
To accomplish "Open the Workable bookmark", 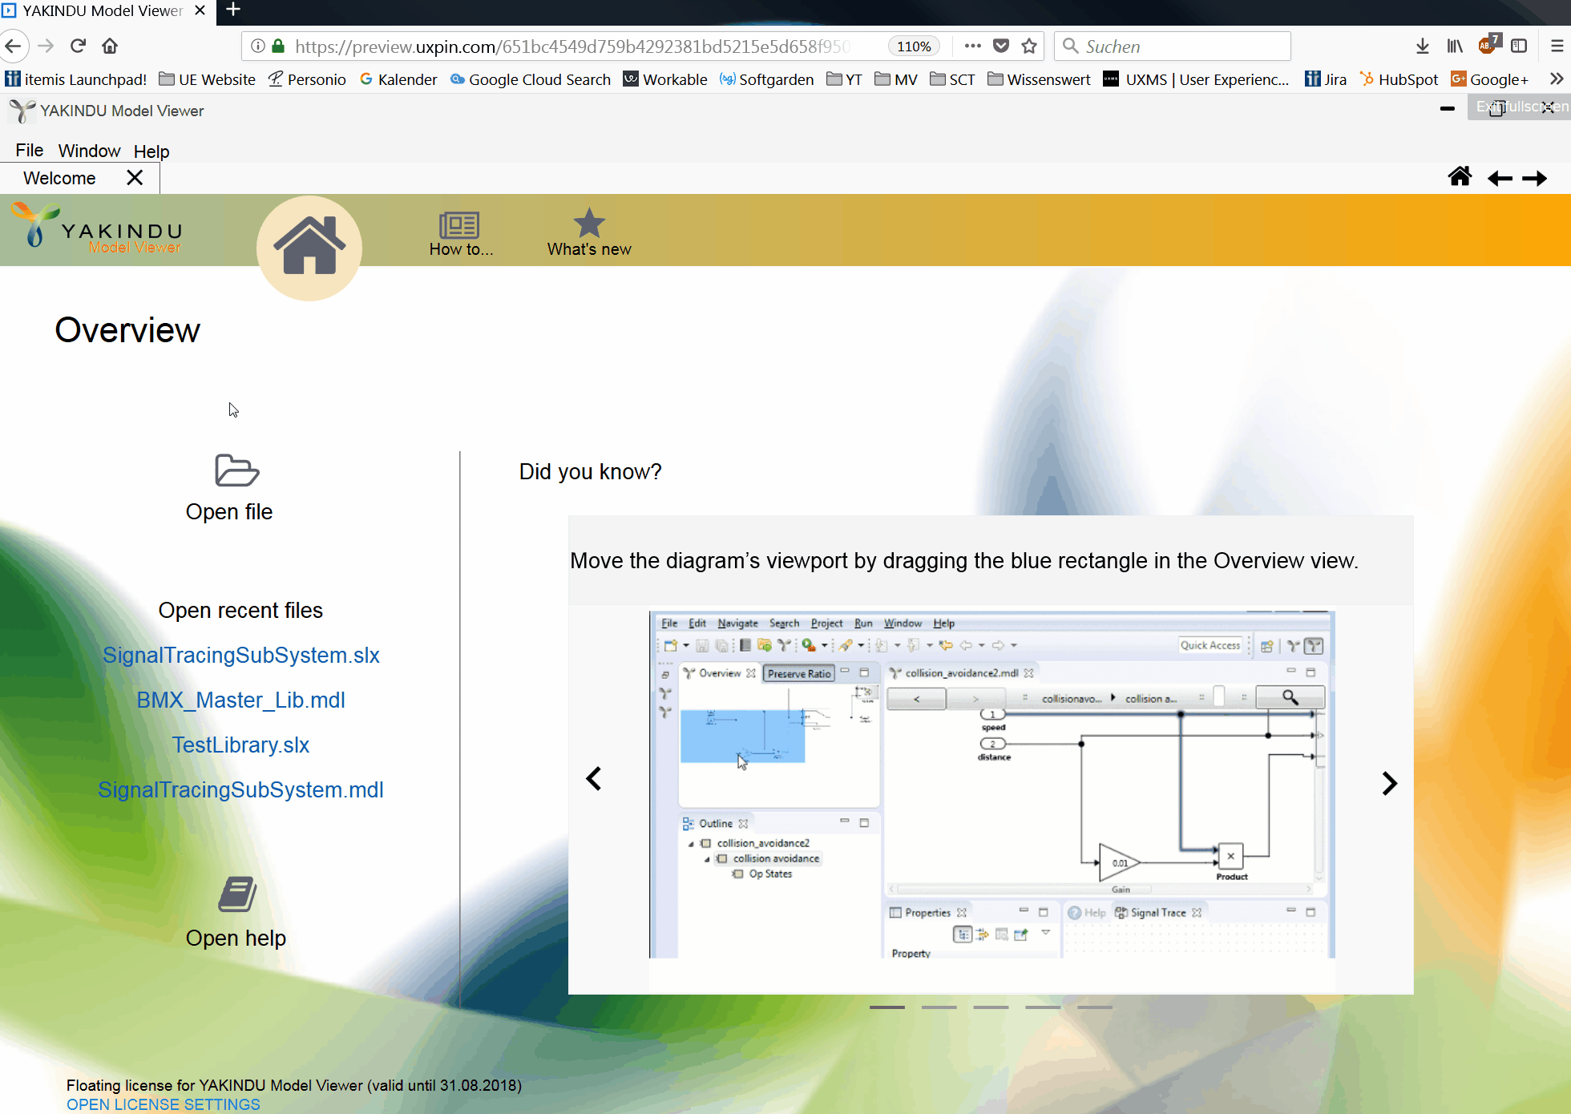I will click(x=665, y=79).
